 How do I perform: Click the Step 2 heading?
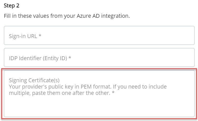11,6
